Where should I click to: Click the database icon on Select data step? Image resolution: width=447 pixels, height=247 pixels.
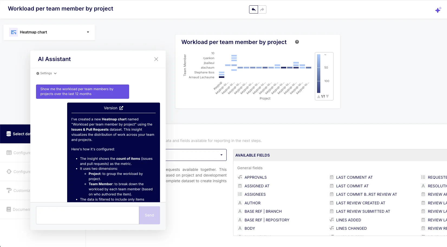[9, 134]
